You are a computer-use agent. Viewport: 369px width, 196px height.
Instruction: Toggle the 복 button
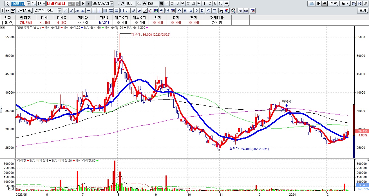click(325, 4)
